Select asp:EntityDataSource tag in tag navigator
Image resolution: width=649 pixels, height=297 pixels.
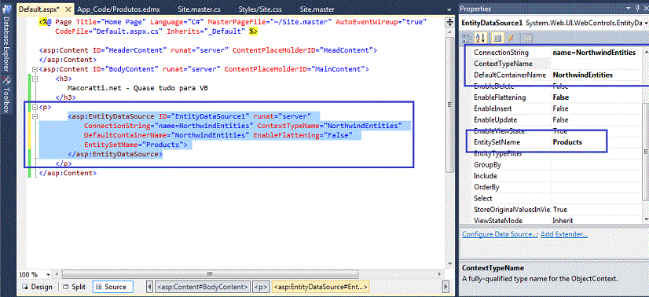click(x=321, y=287)
